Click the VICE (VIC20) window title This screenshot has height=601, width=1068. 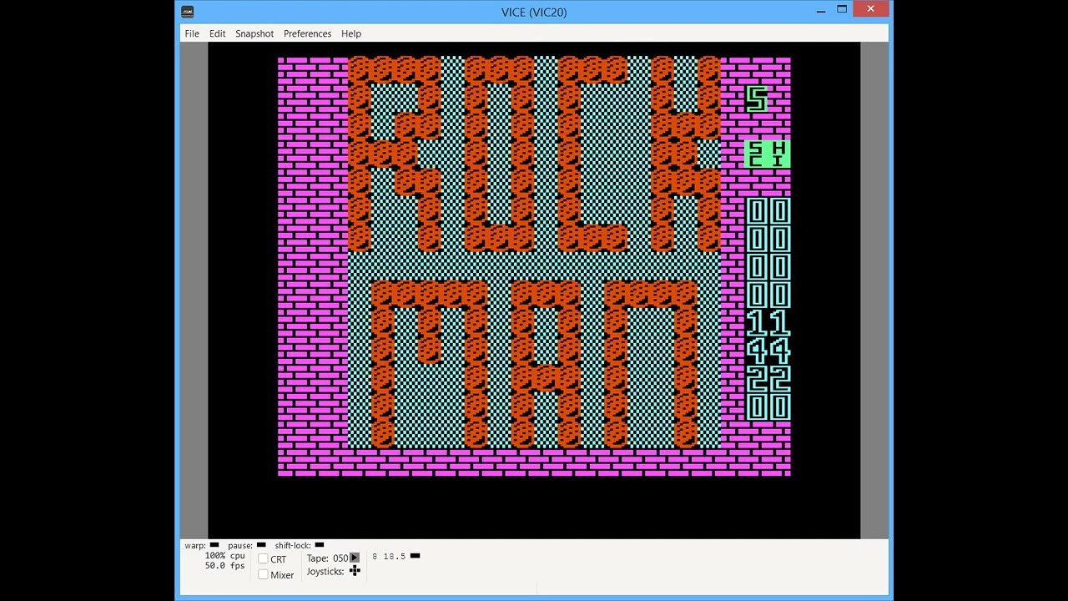pos(534,12)
